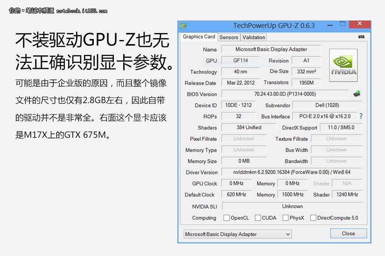The image size is (385, 256).
Task: Click the BIOS Version text field
Action: point(285,94)
